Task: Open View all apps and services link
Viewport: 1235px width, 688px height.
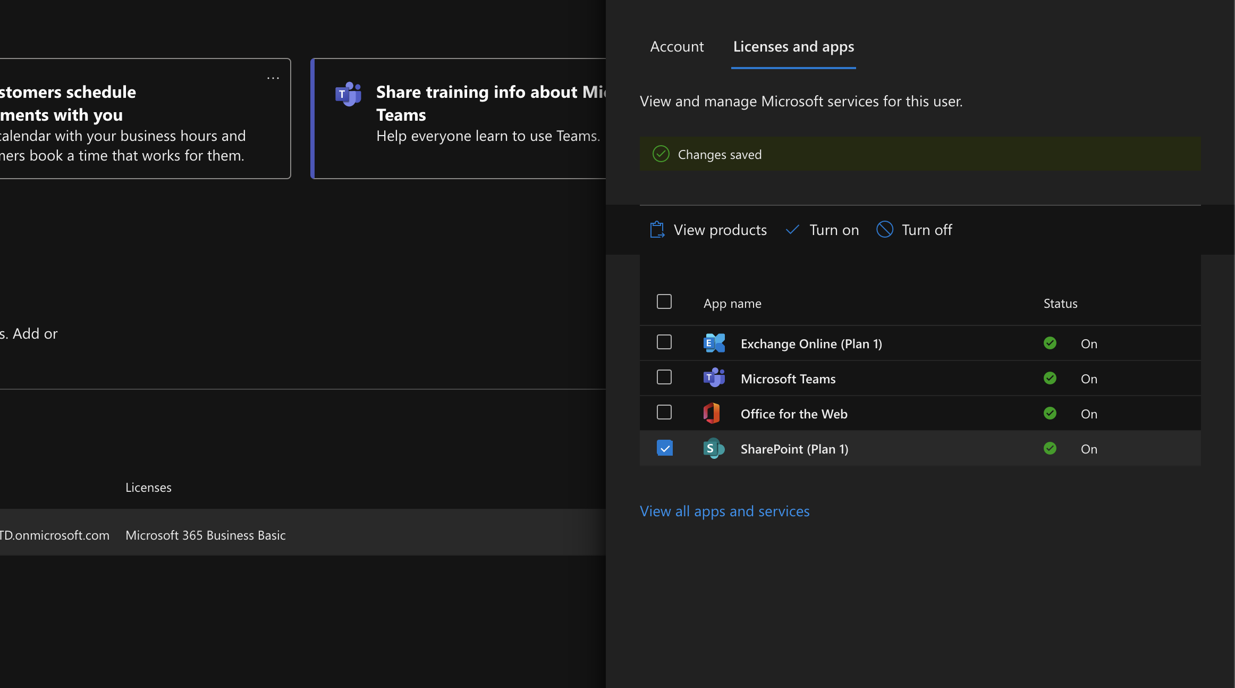Action: click(x=725, y=511)
